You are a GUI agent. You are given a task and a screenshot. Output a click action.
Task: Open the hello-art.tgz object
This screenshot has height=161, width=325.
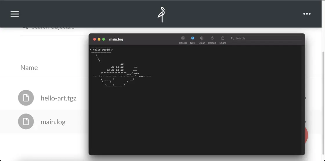(x=58, y=98)
